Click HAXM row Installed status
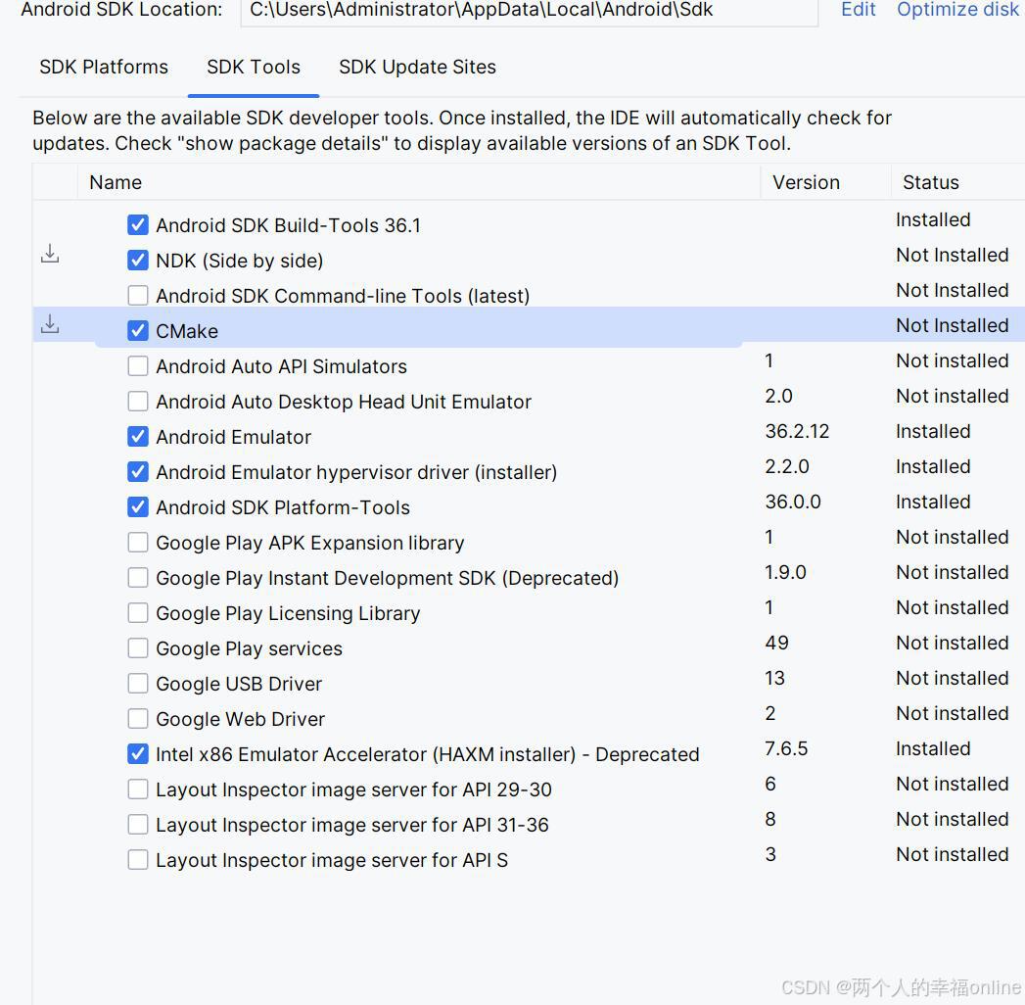This screenshot has height=1005, width=1025. 933,748
